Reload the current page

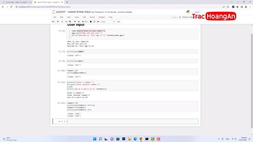click(11, 7)
